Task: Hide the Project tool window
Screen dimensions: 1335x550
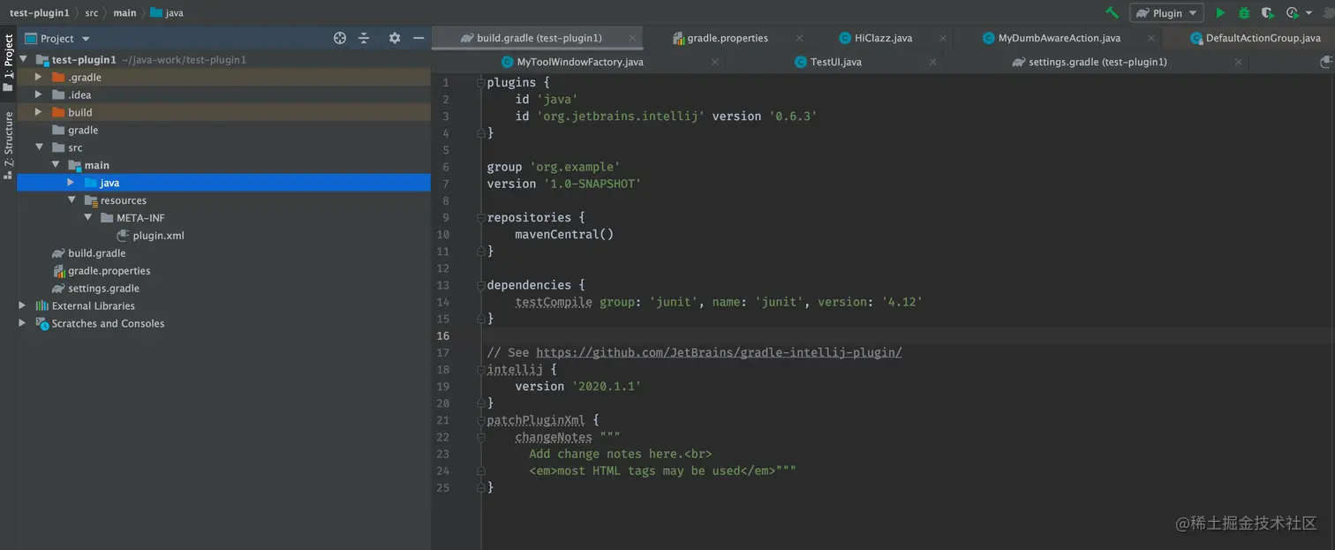Action: [x=419, y=38]
